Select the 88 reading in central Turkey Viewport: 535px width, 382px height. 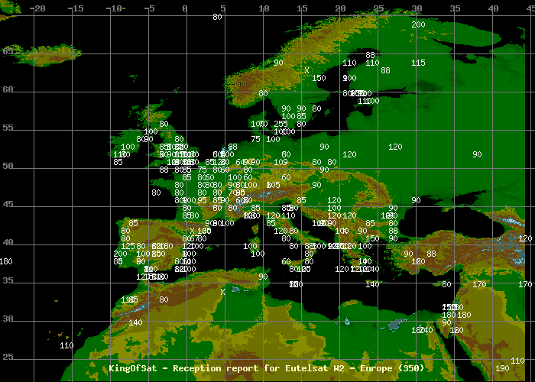431,254
